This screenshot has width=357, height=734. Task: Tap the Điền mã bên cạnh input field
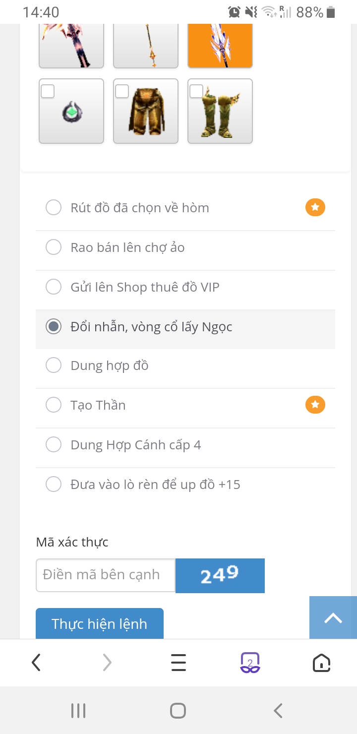click(x=105, y=575)
